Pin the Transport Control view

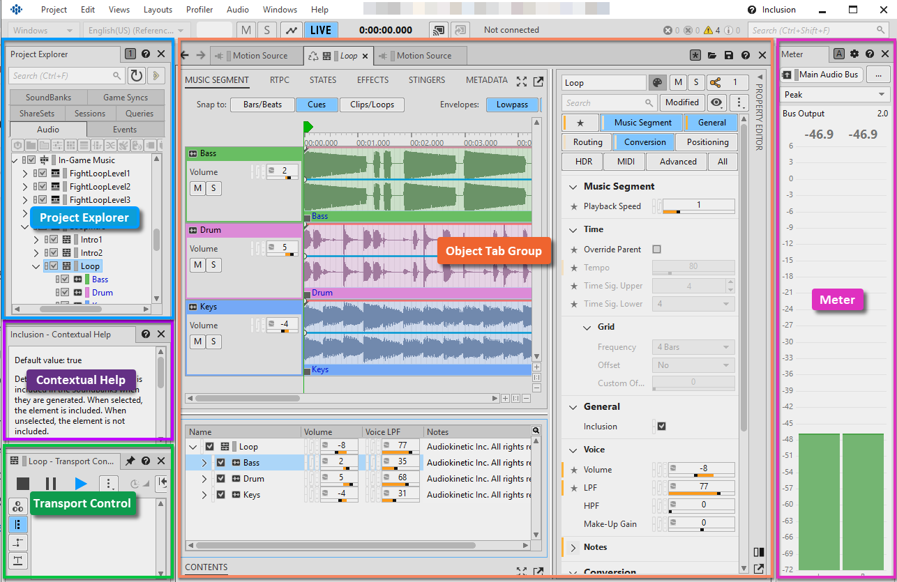(130, 461)
